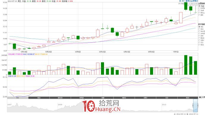Click the highlighted range window in overview timeline

coord(195,105)
